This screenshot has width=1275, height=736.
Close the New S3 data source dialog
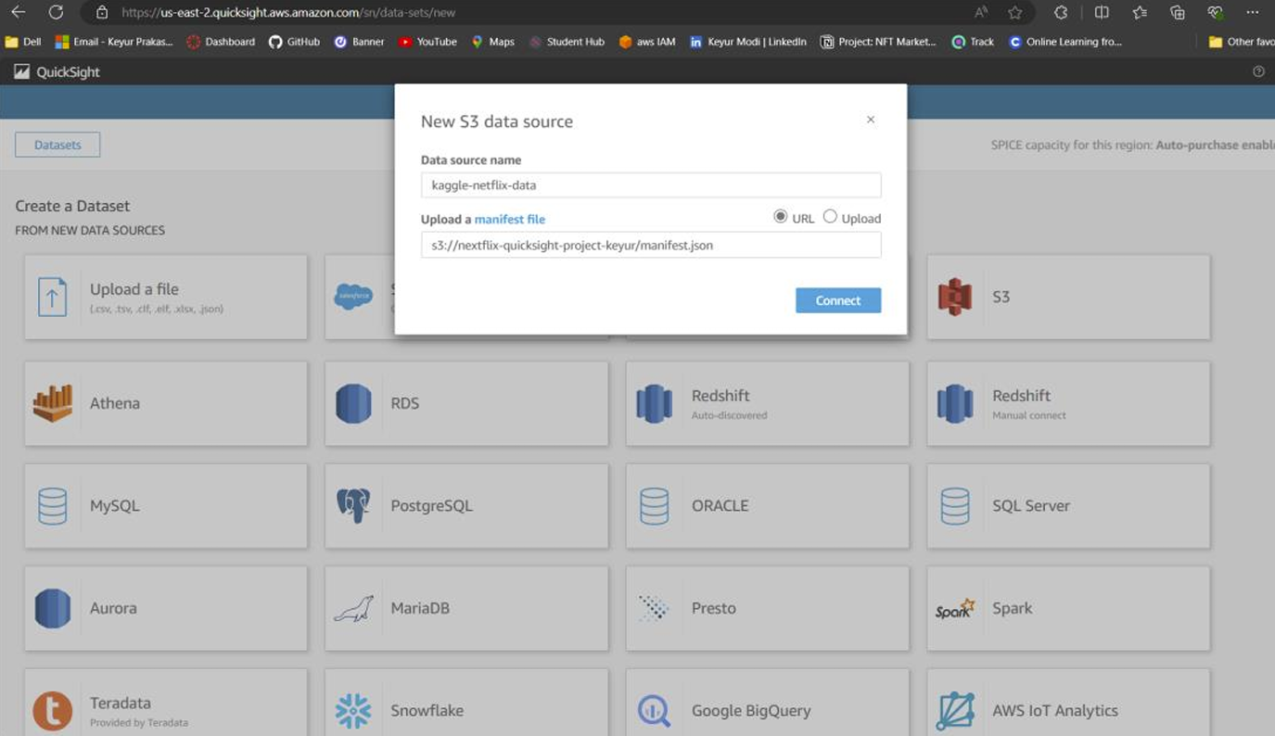[871, 120]
